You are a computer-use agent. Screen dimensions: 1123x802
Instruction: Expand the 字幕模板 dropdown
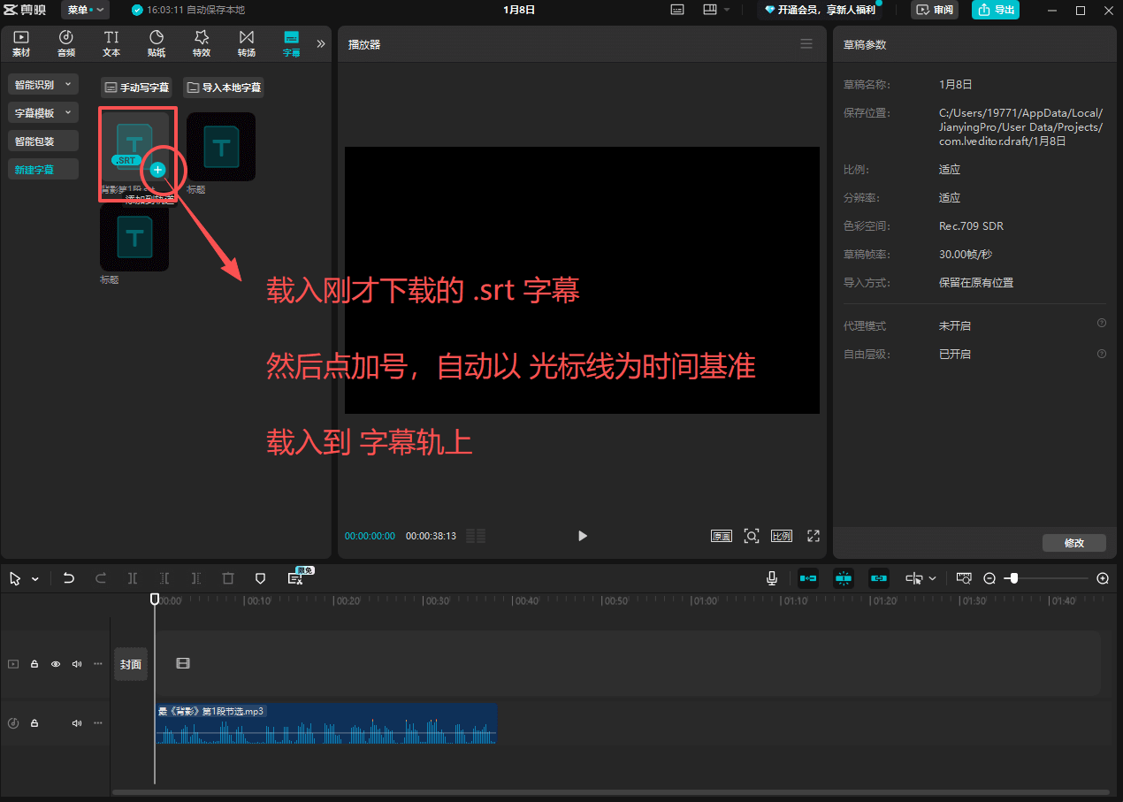click(43, 113)
